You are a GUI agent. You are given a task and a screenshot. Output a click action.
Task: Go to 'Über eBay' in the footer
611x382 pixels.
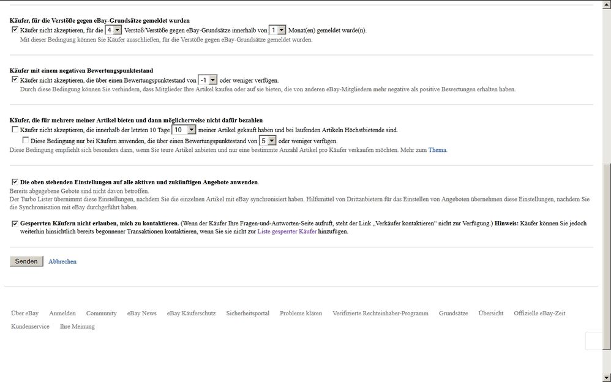(24, 313)
